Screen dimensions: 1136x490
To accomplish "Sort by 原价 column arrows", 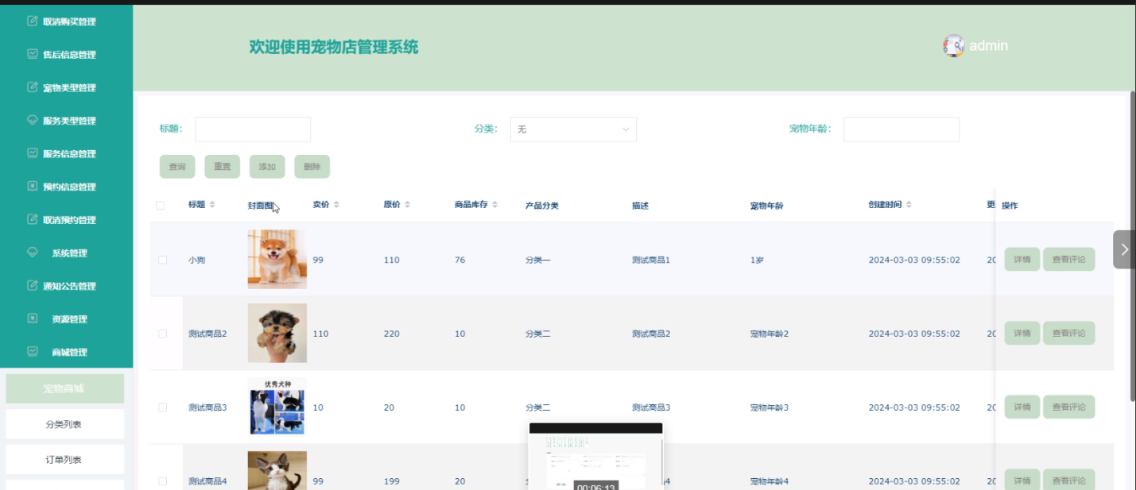I will [407, 205].
